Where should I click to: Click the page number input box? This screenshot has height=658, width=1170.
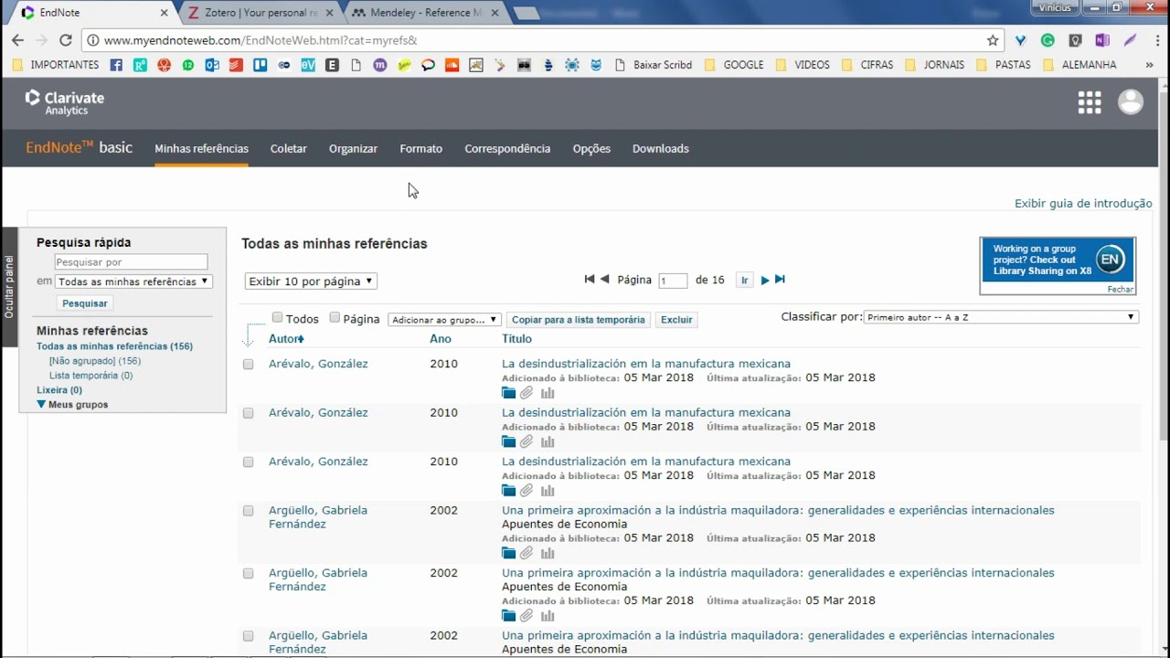(673, 281)
